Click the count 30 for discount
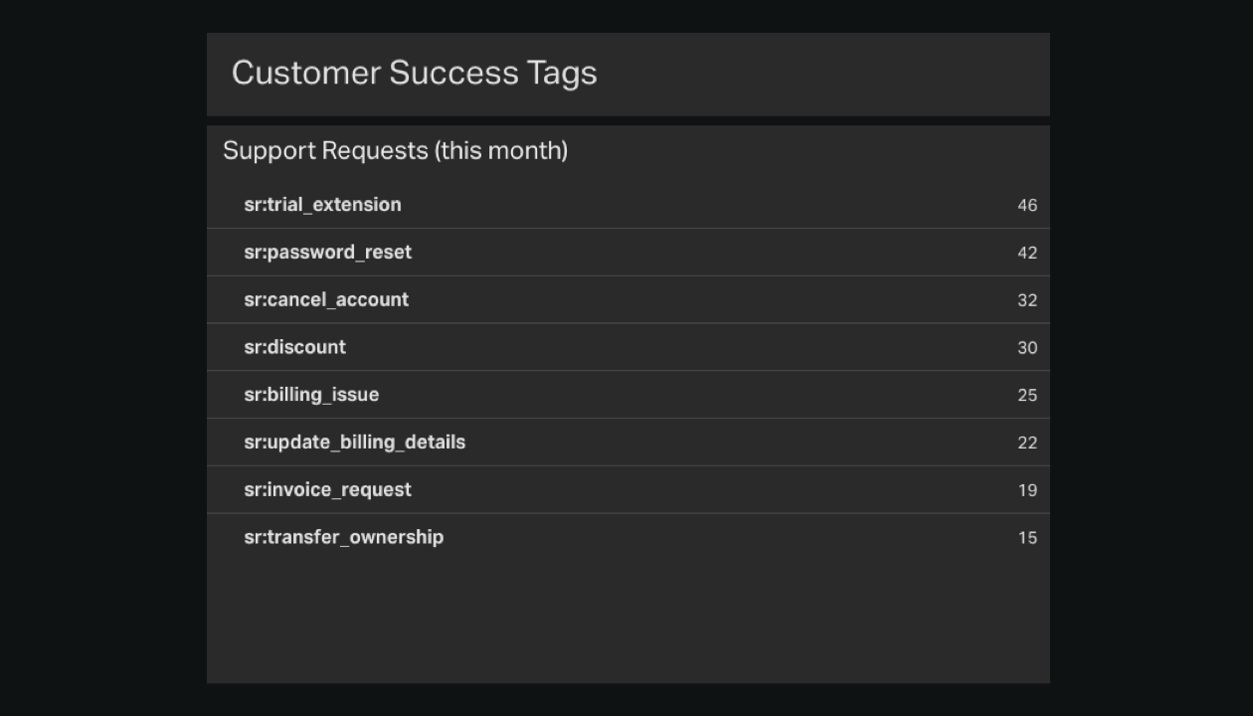 1027,348
